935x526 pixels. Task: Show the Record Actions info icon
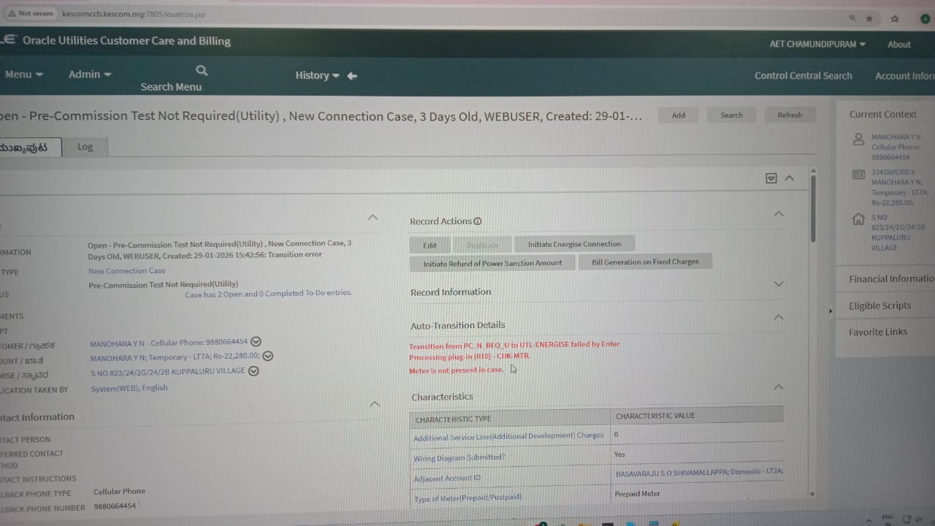(x=478, y=221)
